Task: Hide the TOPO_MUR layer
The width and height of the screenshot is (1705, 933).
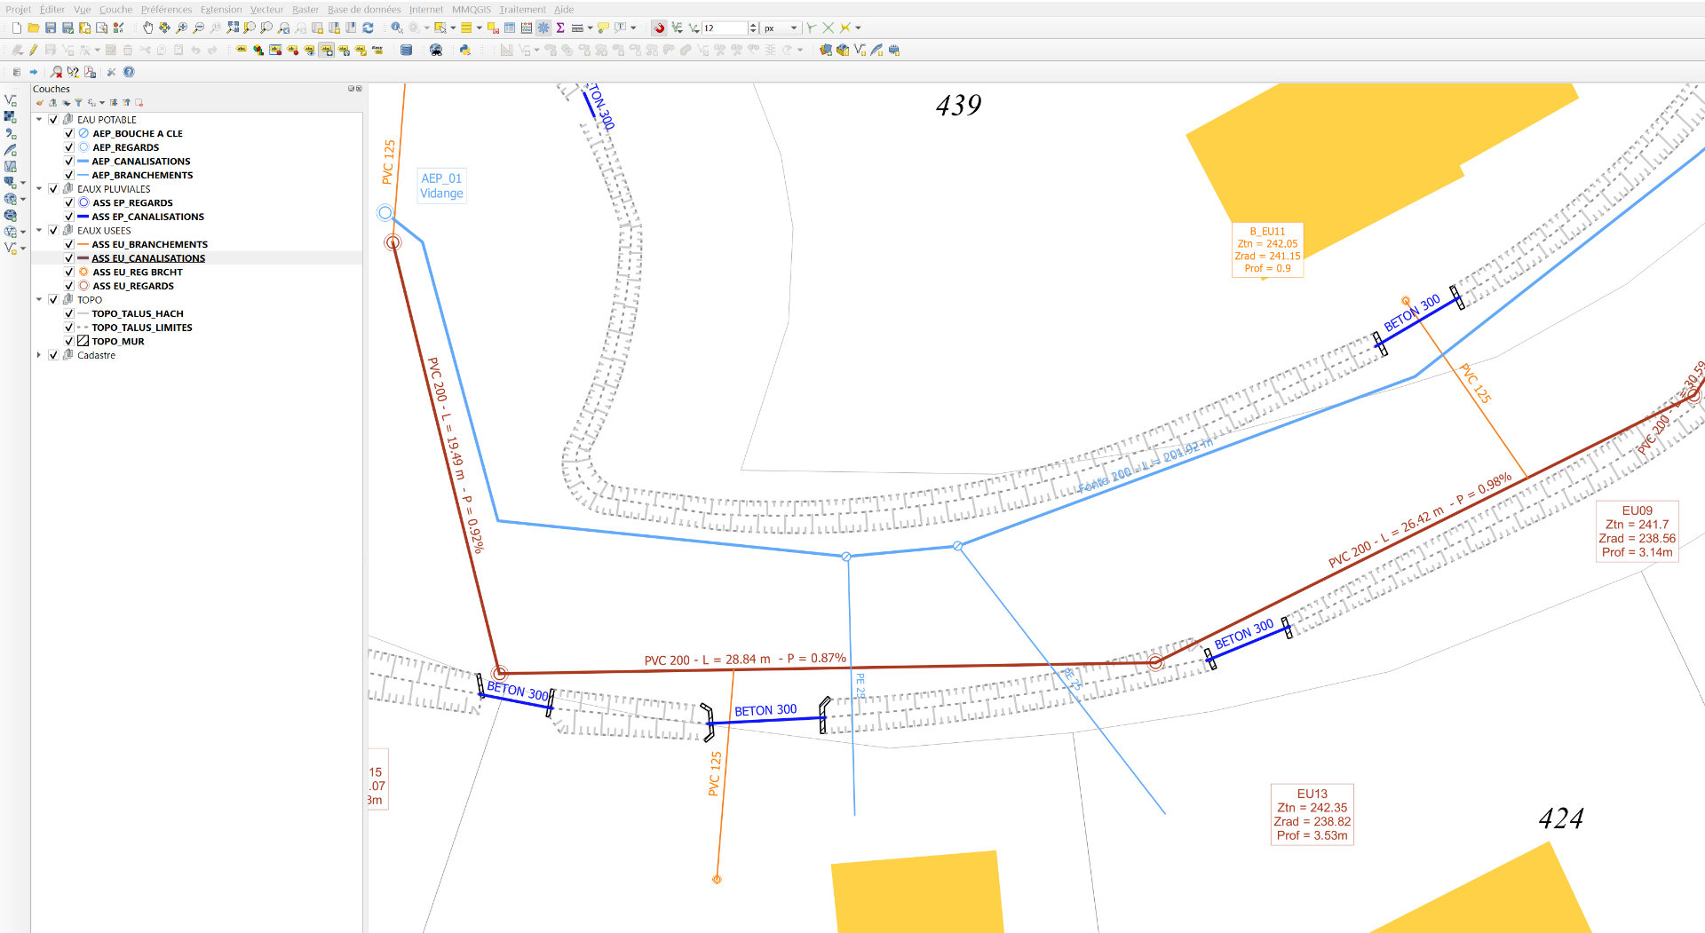Action: pos(69,342)
